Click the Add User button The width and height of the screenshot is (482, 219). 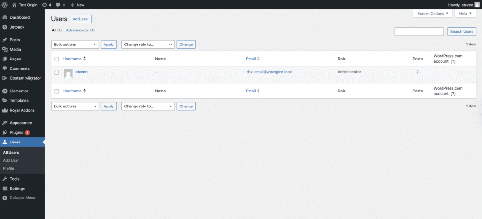click(x=80, y=19)
